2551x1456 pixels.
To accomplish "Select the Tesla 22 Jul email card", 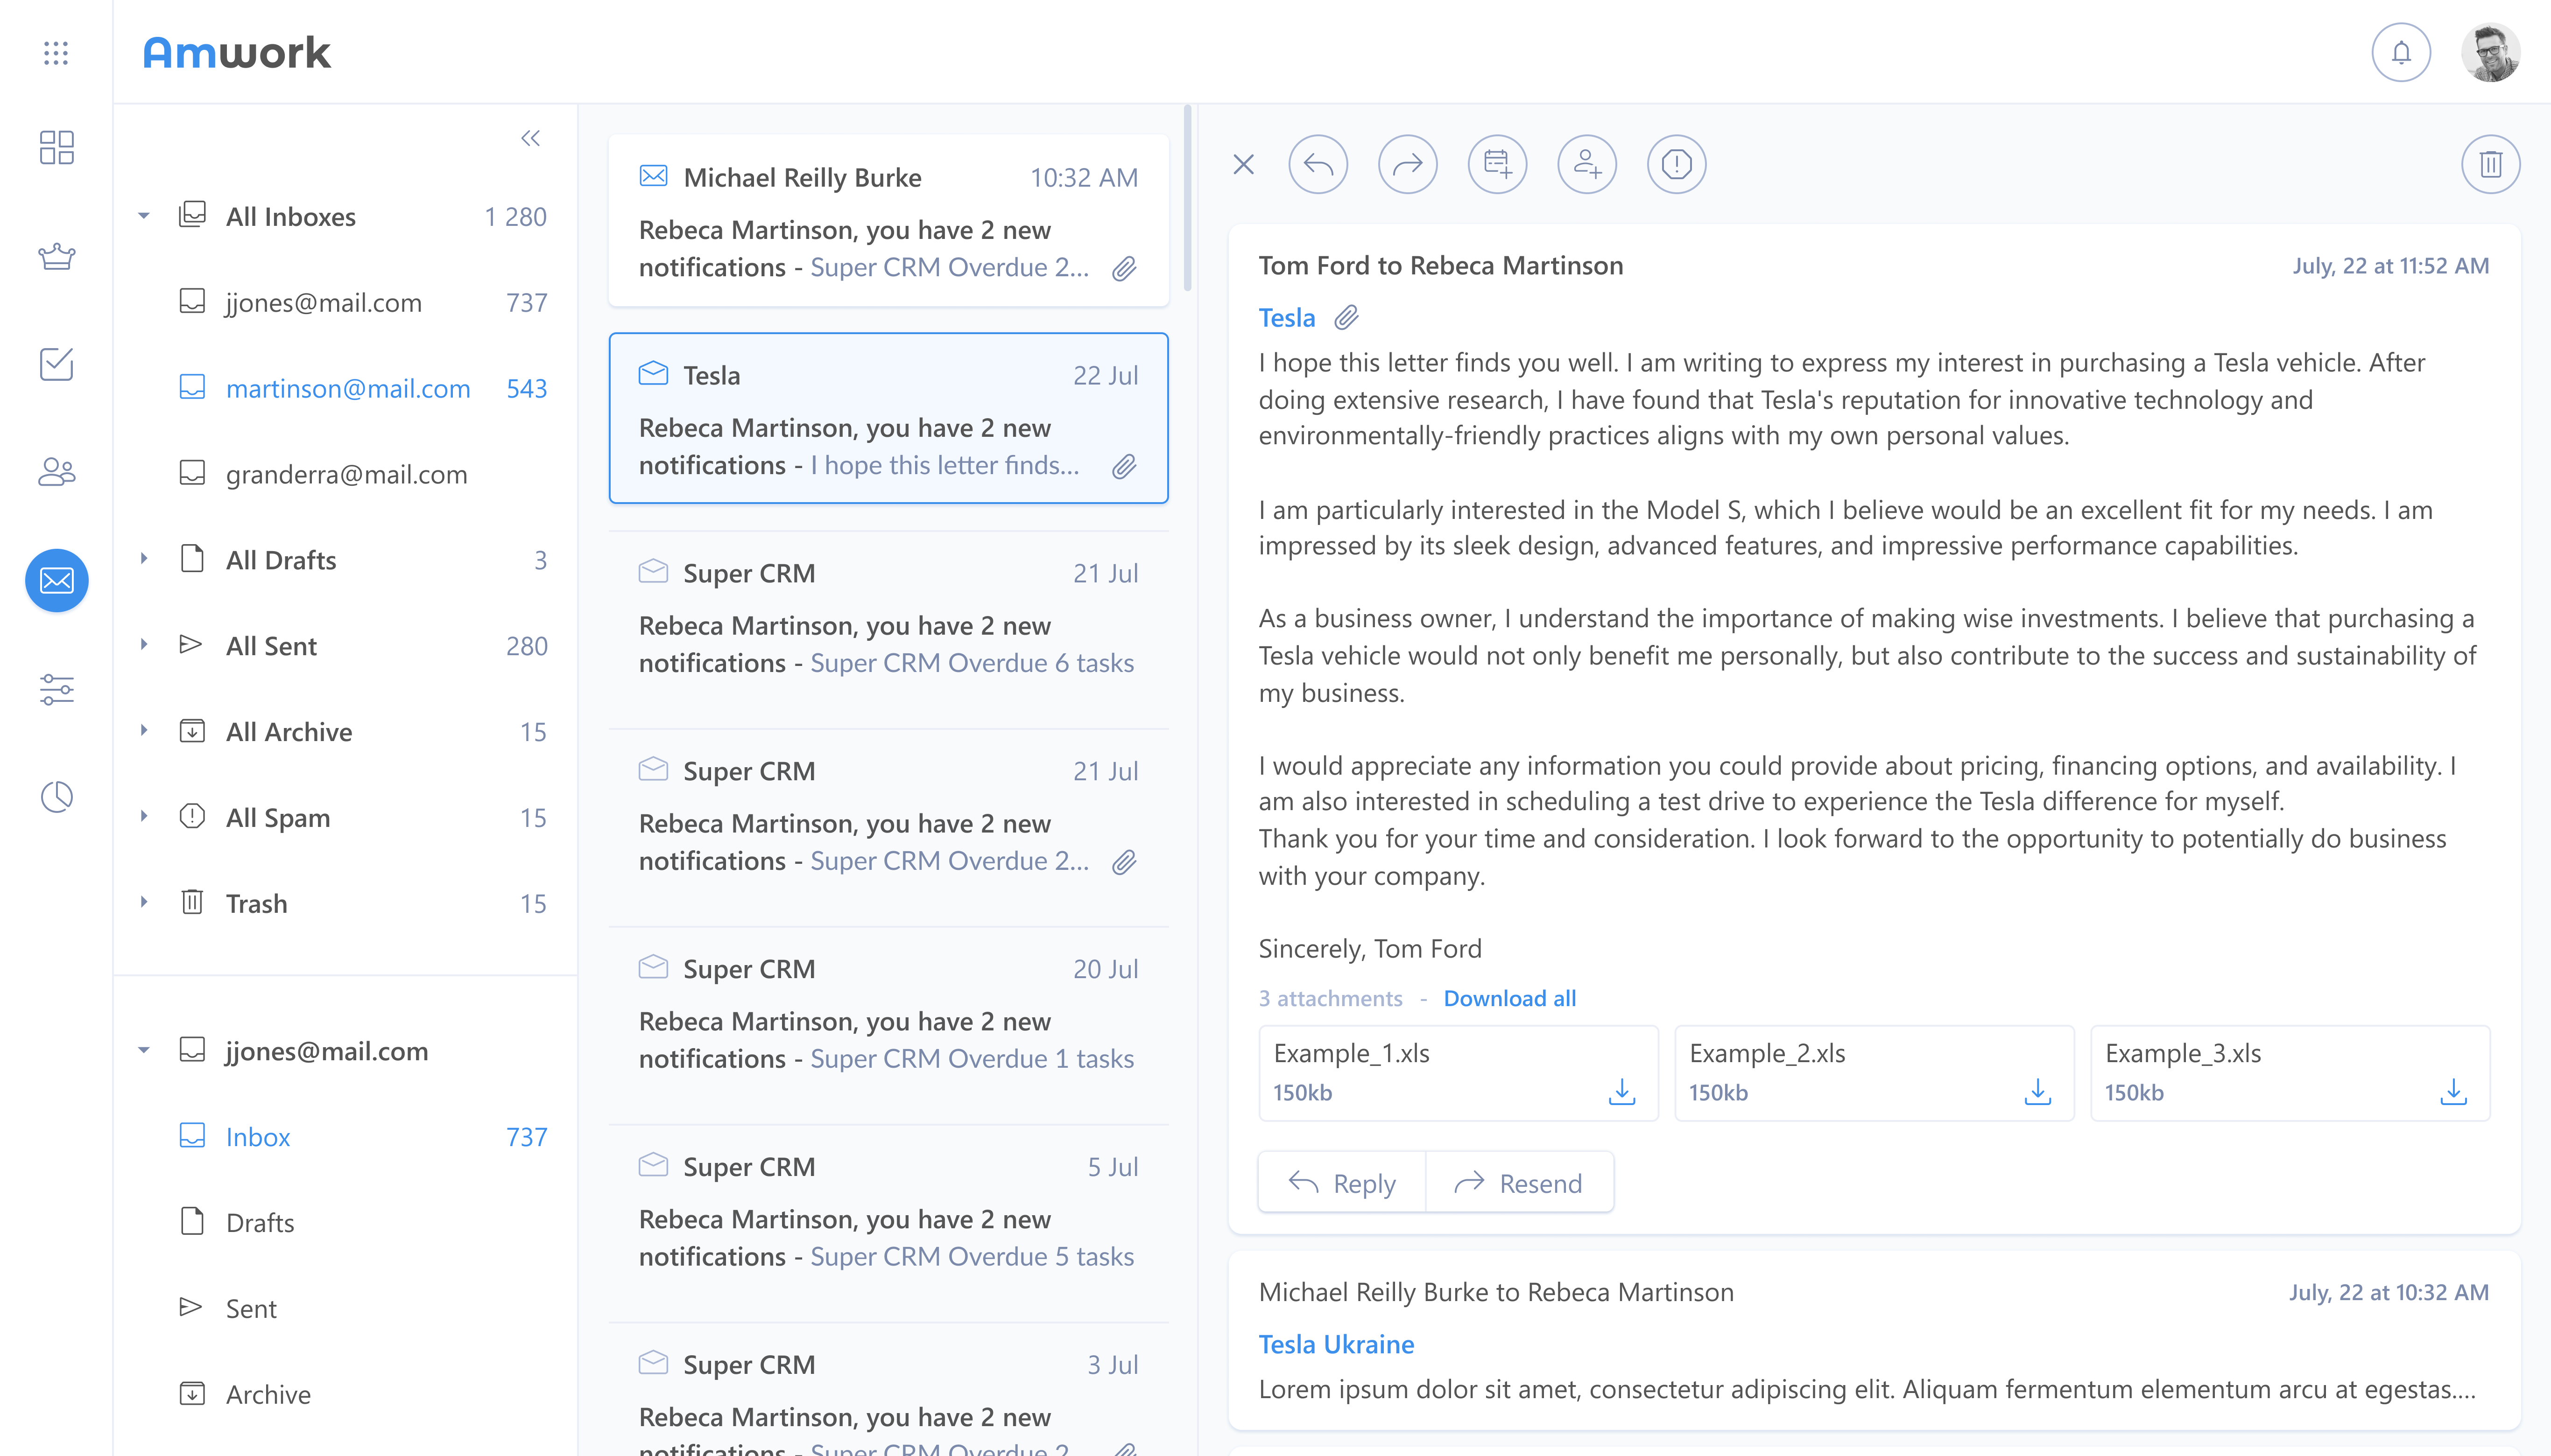I will pyautogui.click(x=888, y=418).
